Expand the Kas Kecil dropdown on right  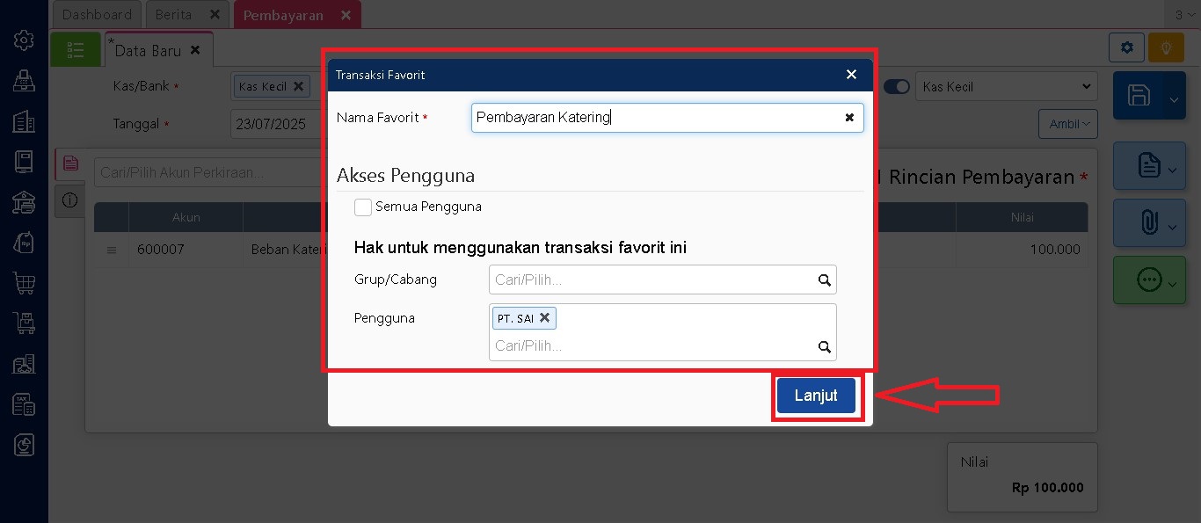tap(1005, 87)
